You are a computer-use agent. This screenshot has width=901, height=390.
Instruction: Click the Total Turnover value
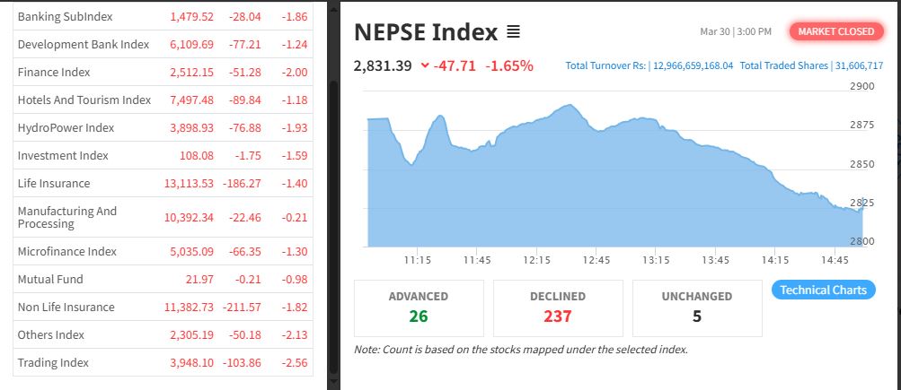693,65
